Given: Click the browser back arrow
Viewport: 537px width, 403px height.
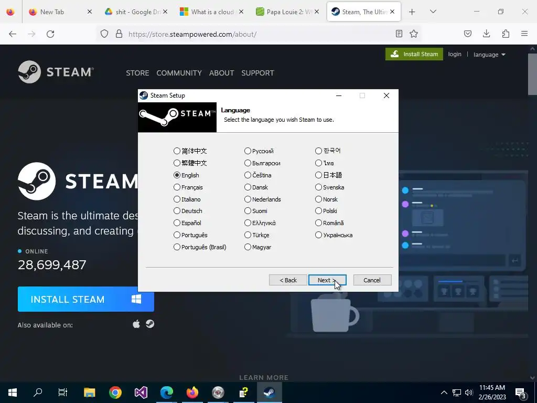Looking at the screenshot, I should [13, 34].
